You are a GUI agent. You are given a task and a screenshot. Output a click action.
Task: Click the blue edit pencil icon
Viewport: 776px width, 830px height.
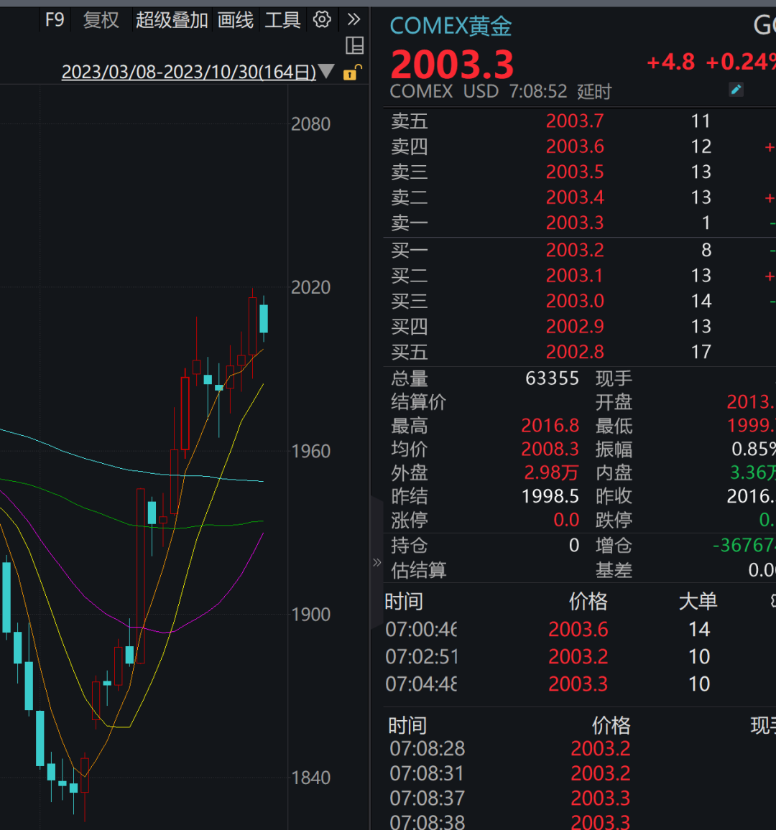pos(736,90)
